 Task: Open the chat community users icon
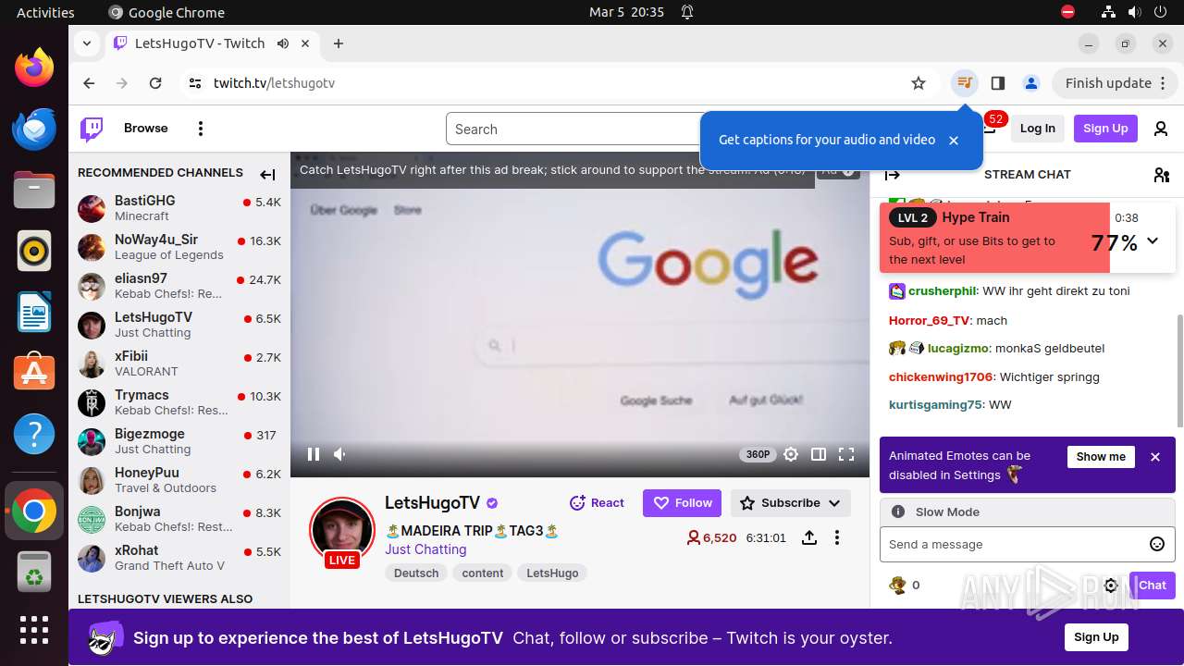click(1162, 175)
